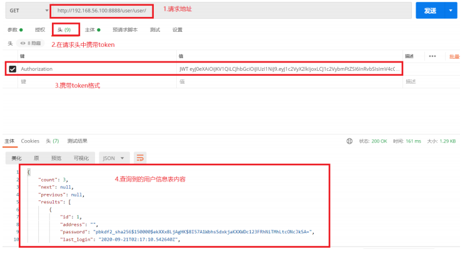The image size is (465, 254).
Task: Switch to the 可视化 visualize view
Action: 81,158
